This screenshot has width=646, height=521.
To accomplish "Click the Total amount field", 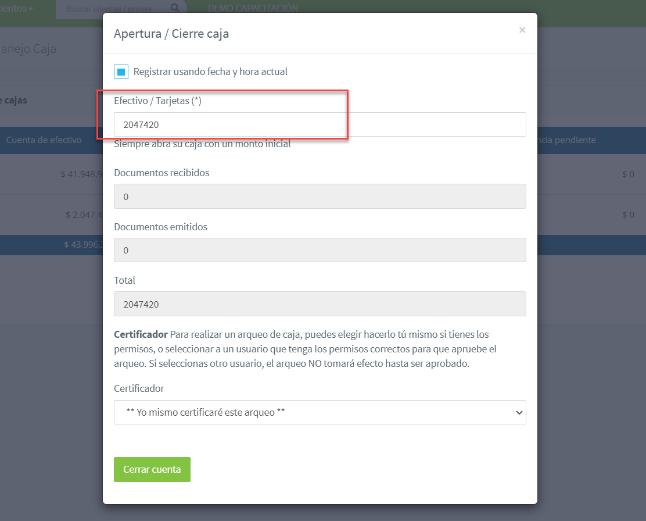I will point(320,304).
